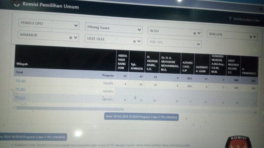Click the TPS 002 progress value 100.00%
Screen dimensions: 264x148
click(108, 91)
